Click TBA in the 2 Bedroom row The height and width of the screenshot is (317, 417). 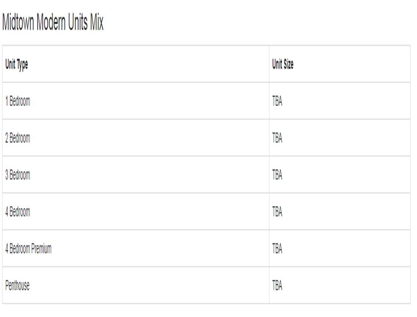click(277, 138)
